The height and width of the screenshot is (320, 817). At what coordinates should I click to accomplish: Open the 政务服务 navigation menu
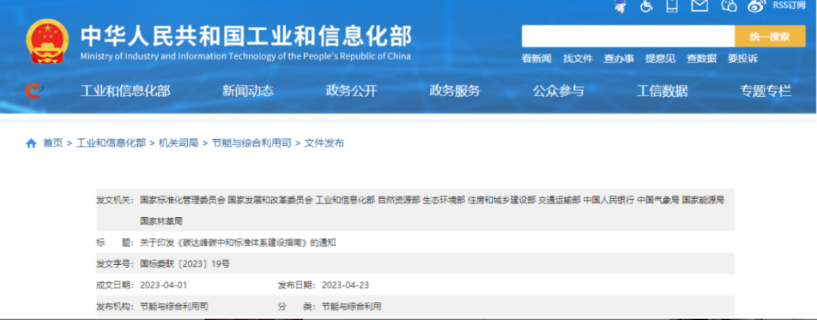(455, 91)
